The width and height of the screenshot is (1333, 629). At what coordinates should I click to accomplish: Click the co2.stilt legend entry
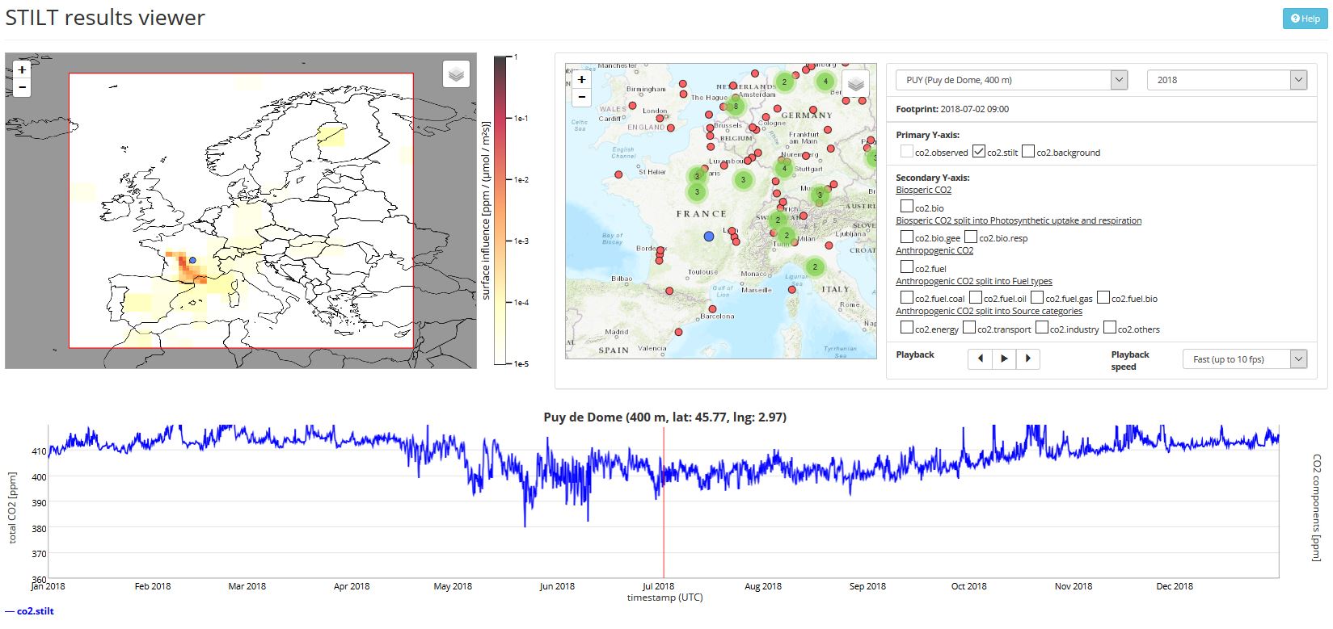click(x=29, y=611)
